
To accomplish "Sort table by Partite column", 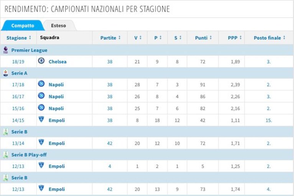I will (110, 38).
